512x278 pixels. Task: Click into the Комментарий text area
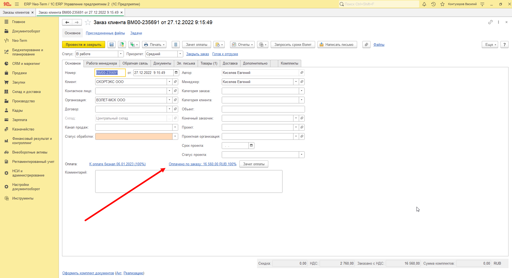189,181
